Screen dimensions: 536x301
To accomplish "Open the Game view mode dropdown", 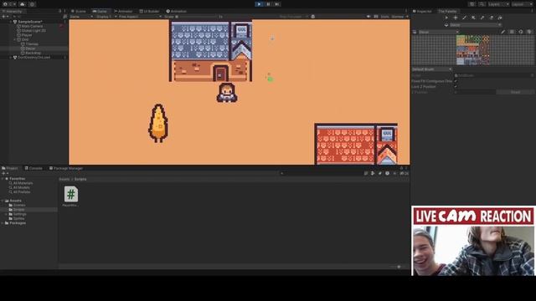I will click(x=81, y=17).
